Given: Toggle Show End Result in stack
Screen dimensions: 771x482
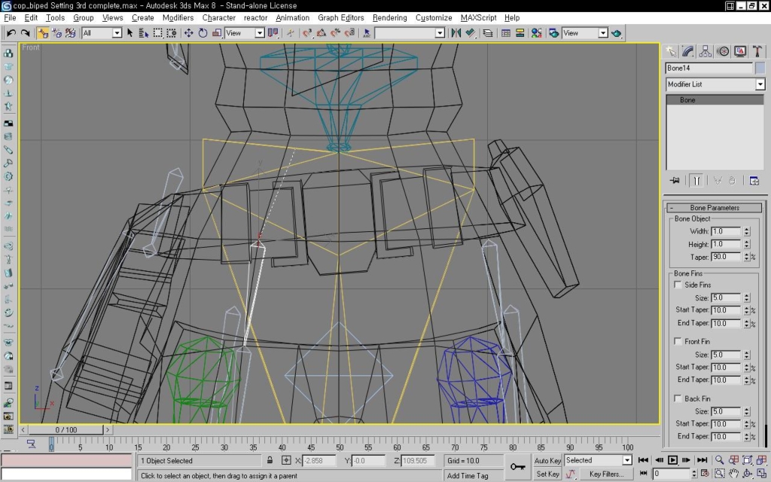Looking at the screenshot, I should pyautogui.click(x=696, y=181).
